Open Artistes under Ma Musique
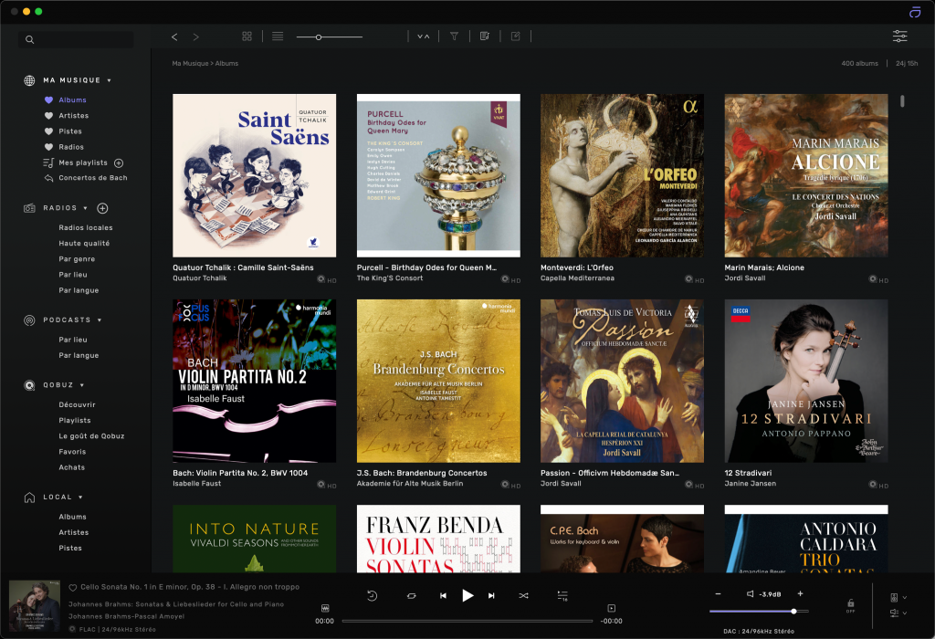Image resolution: width=935 pixels, height=639 pixels. pyautogui.click(x=73, y=116)
